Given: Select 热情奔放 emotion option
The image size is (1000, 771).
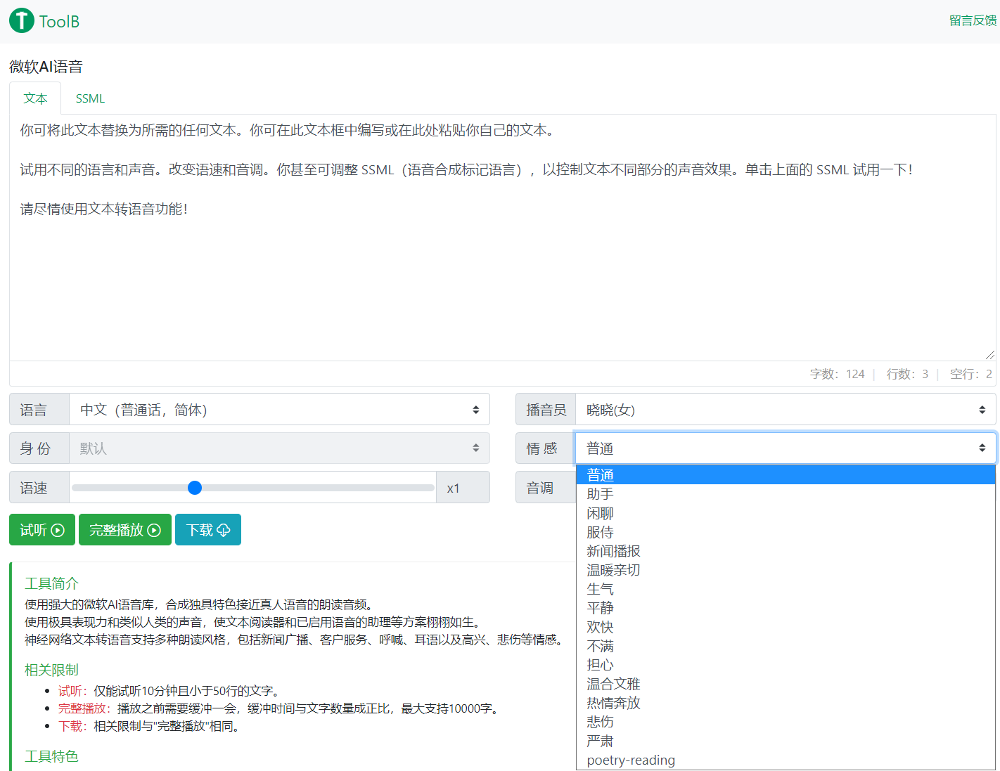Looking at the screenshot, I should coord(613,703).
